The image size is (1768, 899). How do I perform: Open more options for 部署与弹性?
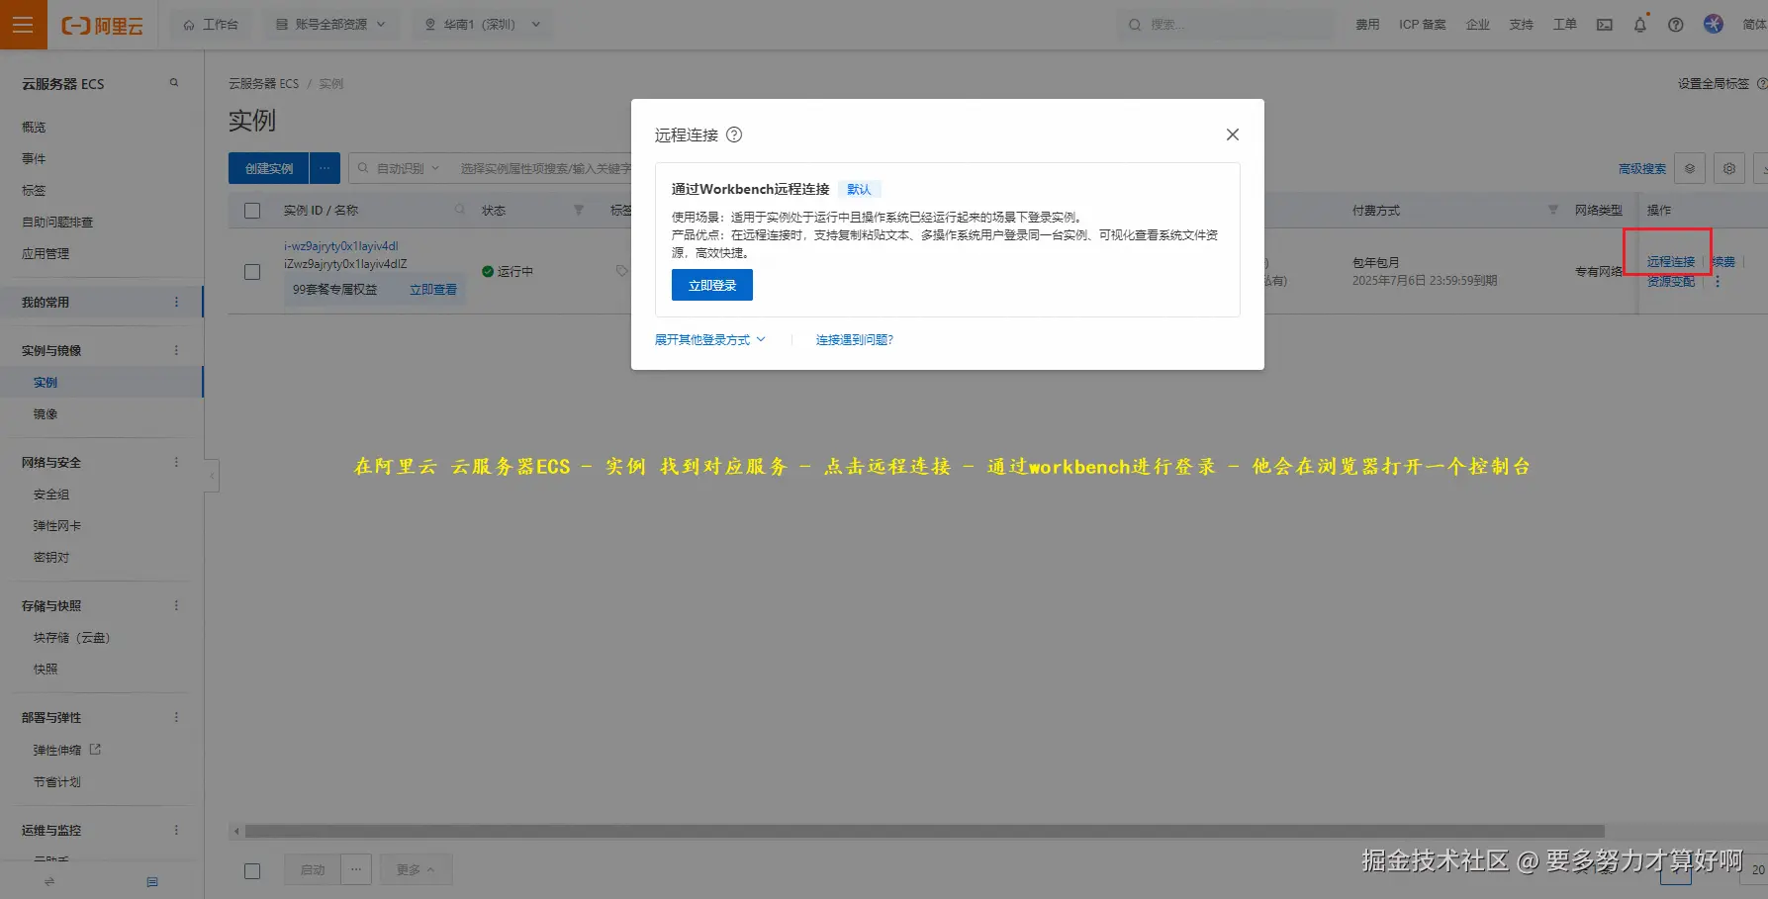coord(177,717)
